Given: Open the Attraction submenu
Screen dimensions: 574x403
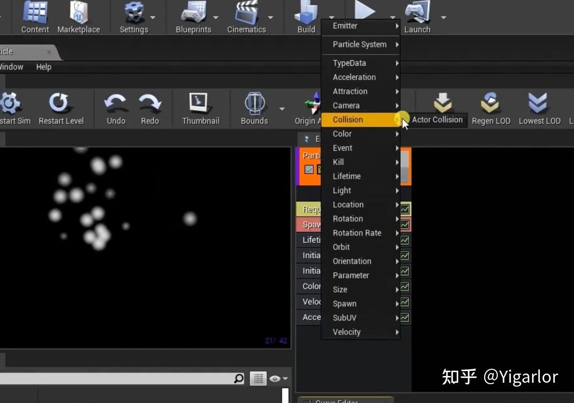Looking at the screenshot, I should pyautogui.click(x=361, y=92).
